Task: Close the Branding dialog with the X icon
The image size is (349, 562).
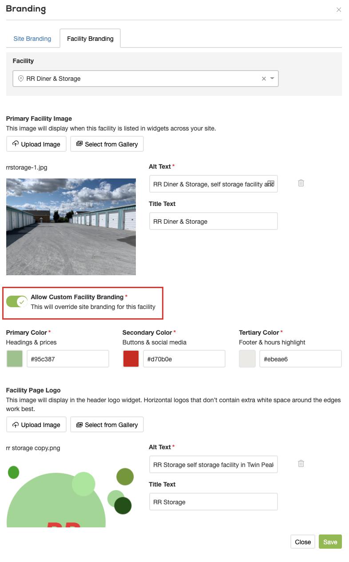Action: pos(339,10)
